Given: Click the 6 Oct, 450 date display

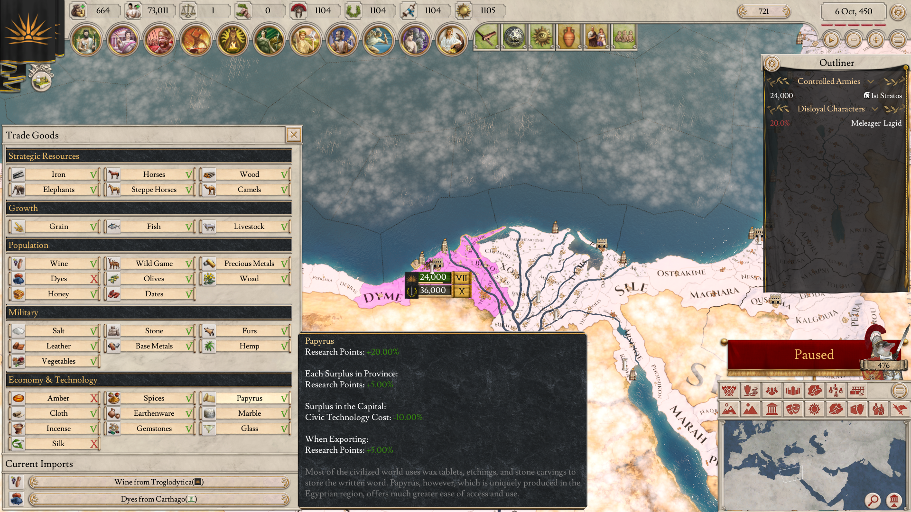Looking at the screenshot, I should pyautogui.click(x=853, y=11).
